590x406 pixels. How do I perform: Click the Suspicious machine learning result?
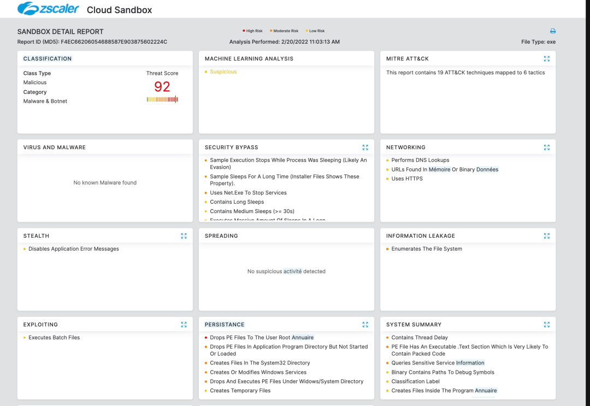[x=223, y=72]
